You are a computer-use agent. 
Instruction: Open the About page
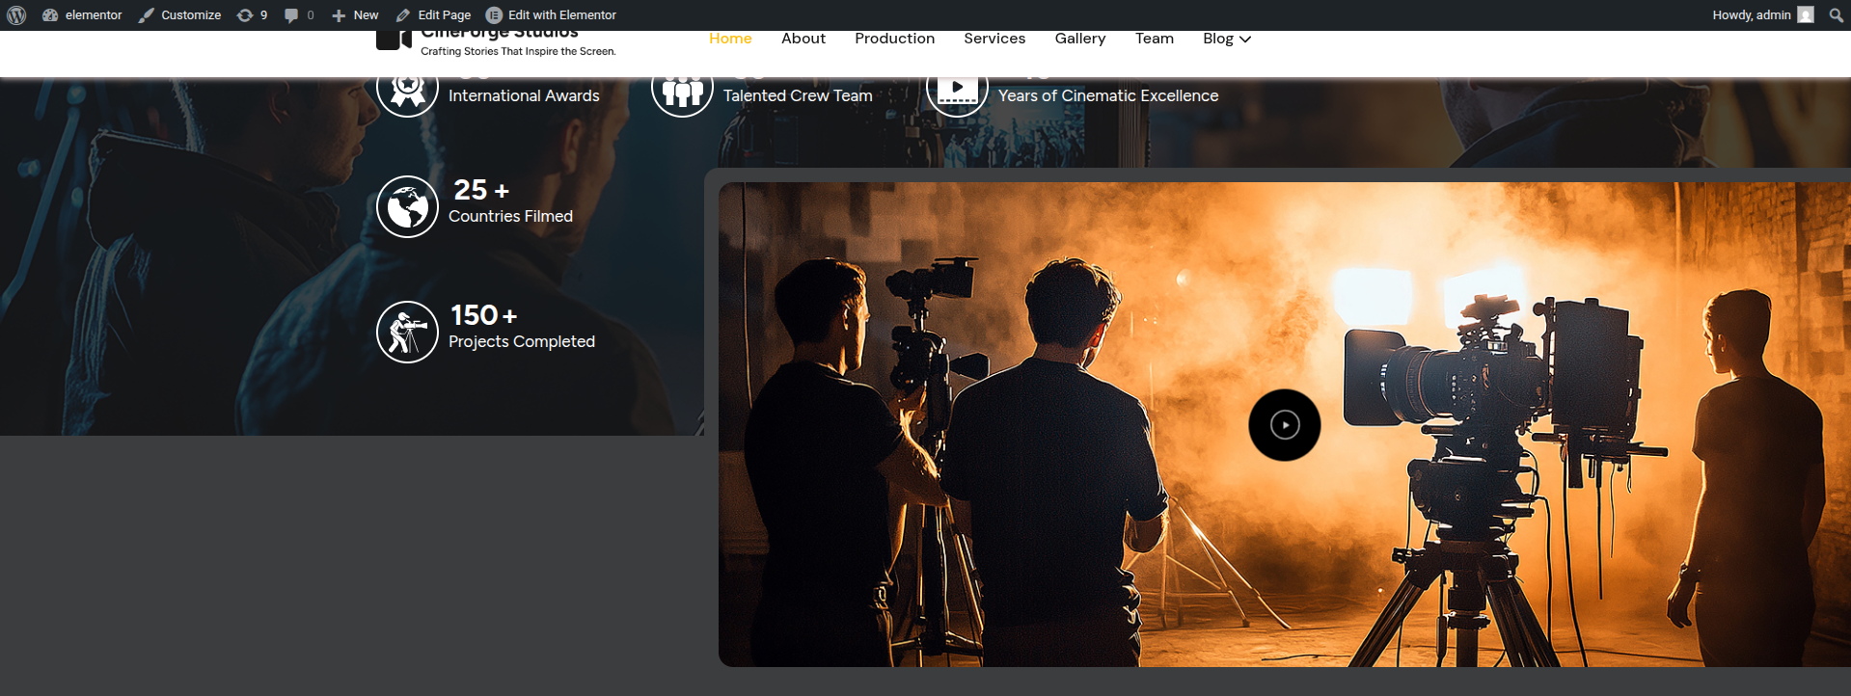(x=803, y=39)
